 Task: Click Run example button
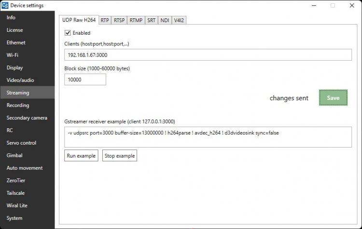81,156
